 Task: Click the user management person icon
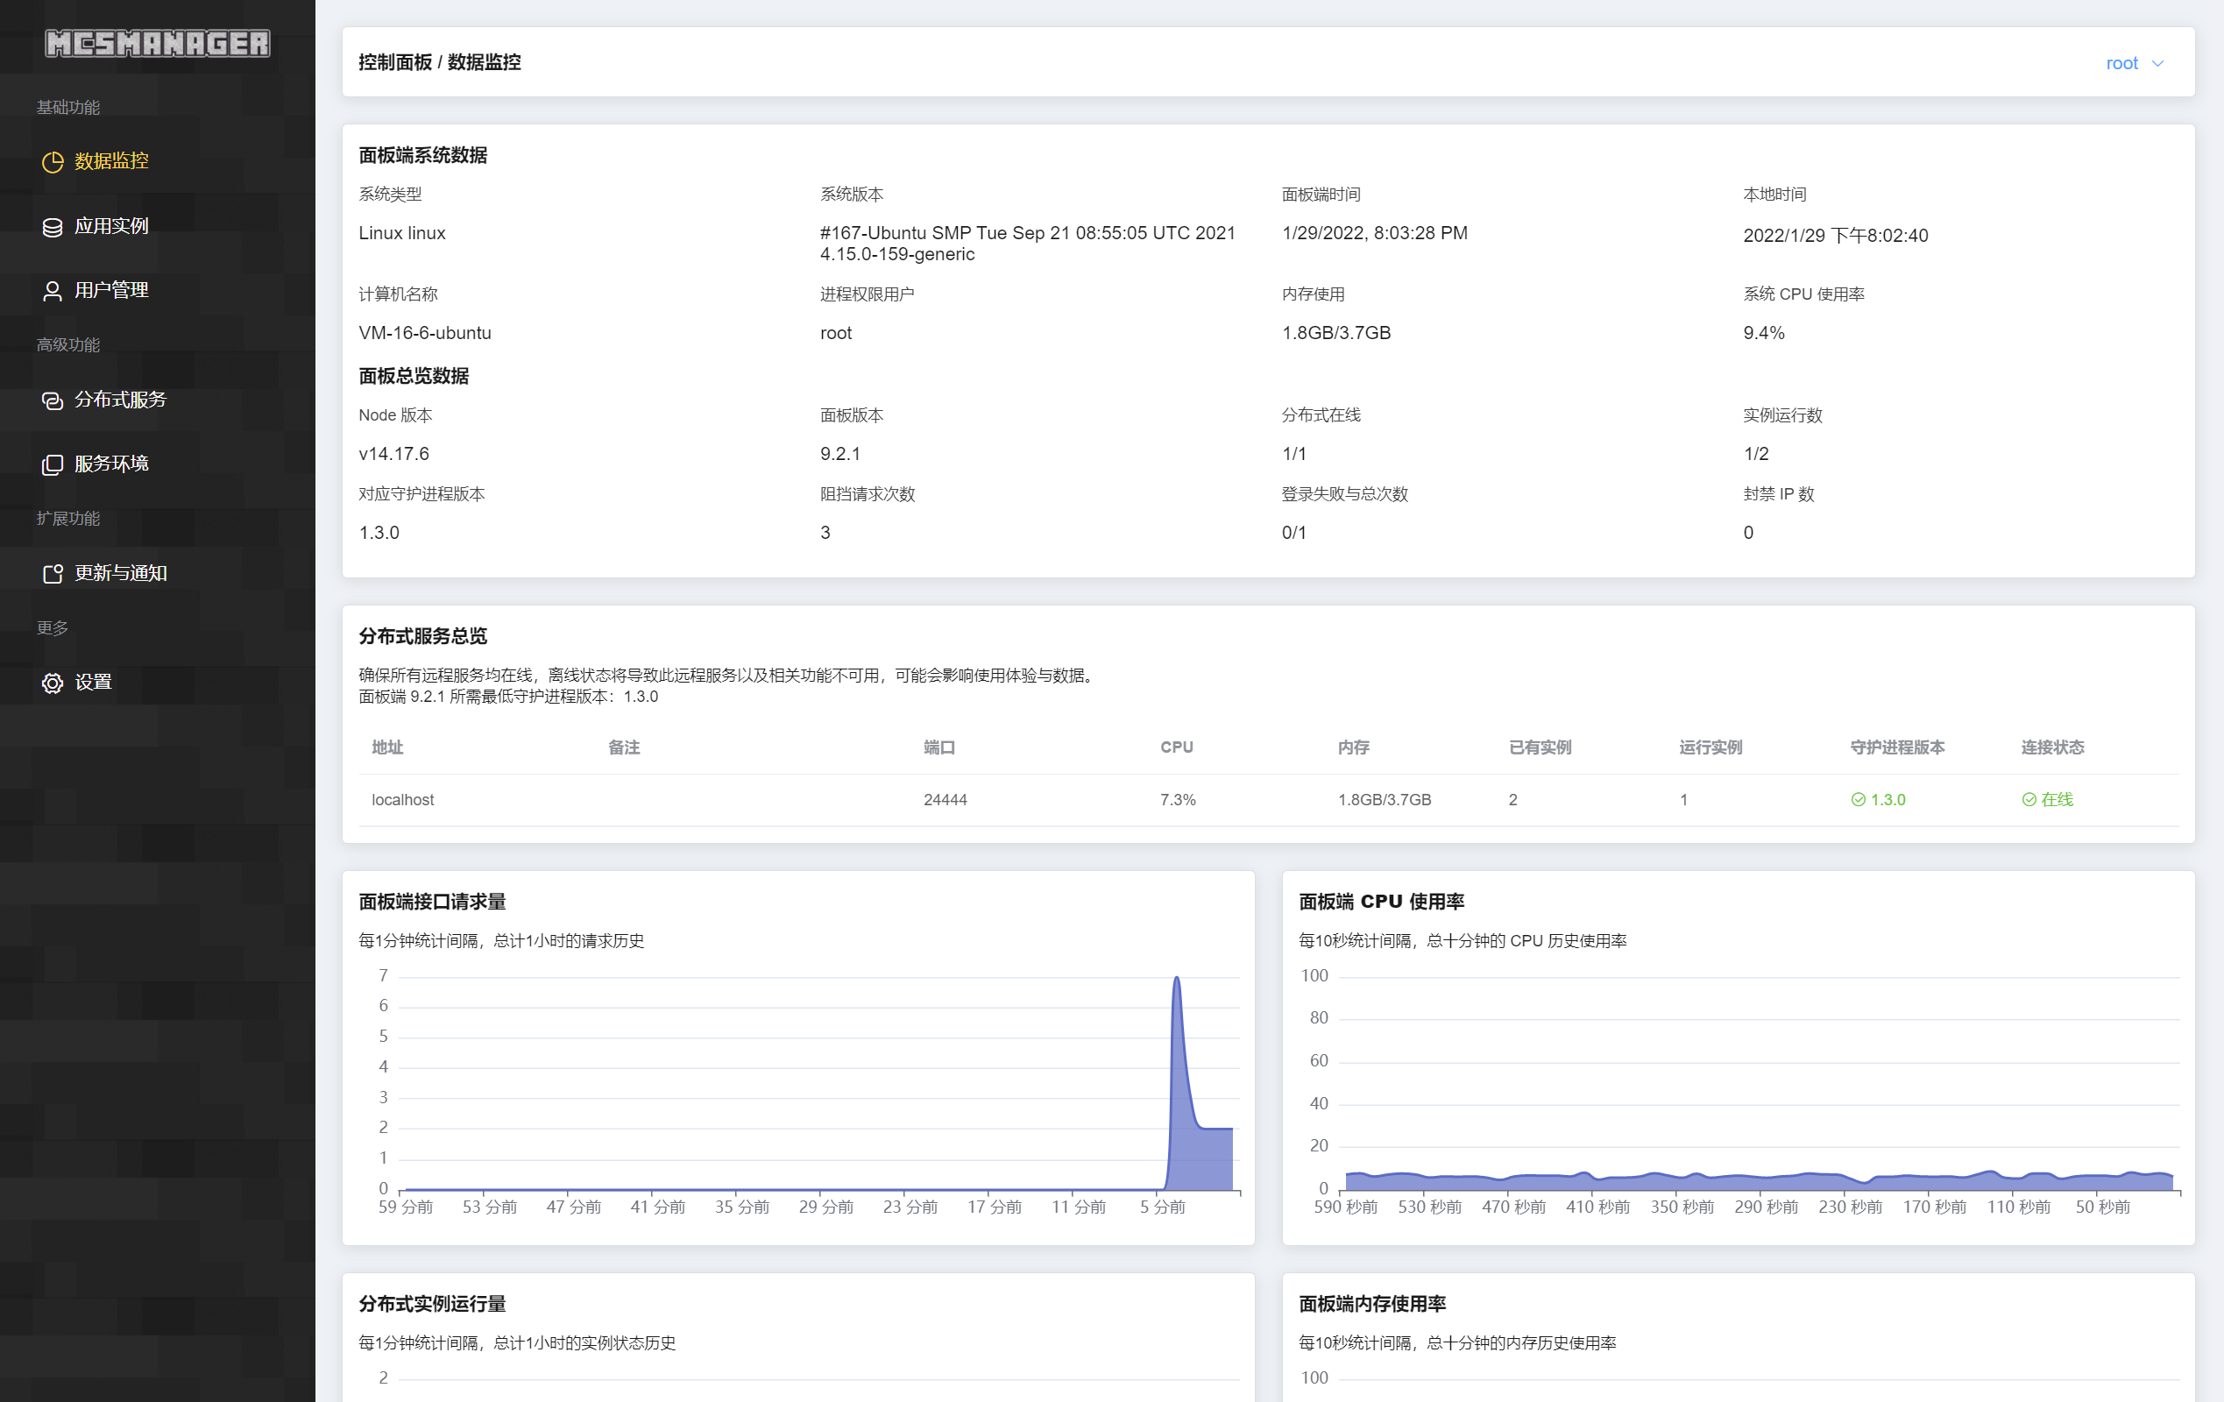pos(53,291)
